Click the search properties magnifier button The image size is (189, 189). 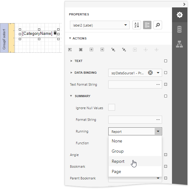pyautogui.click(x=157, y=25)
